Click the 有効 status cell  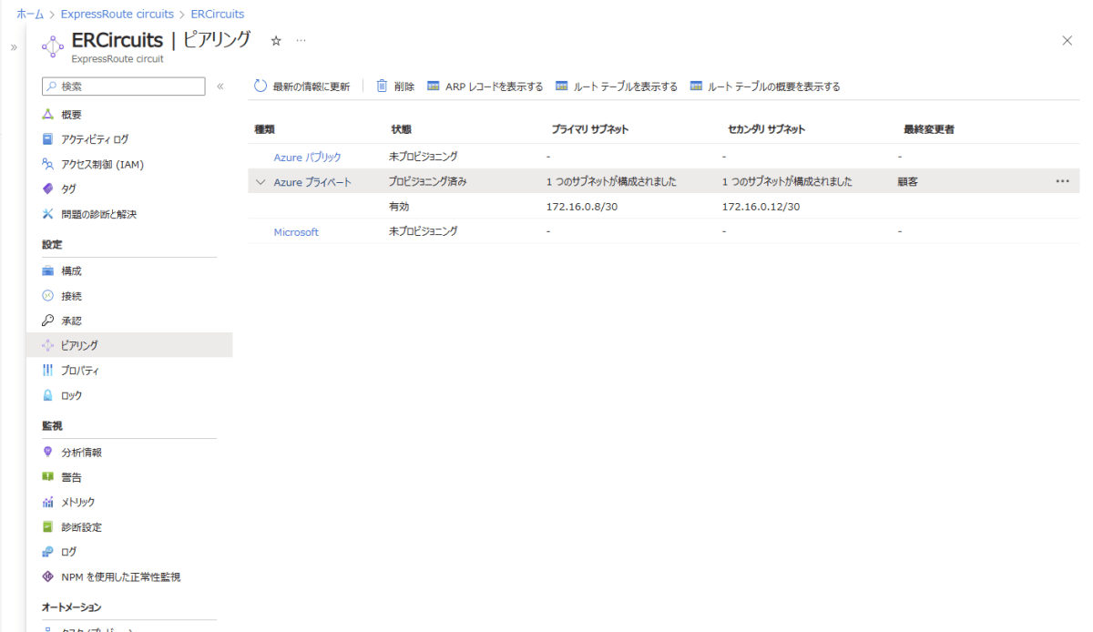[399, 207]
